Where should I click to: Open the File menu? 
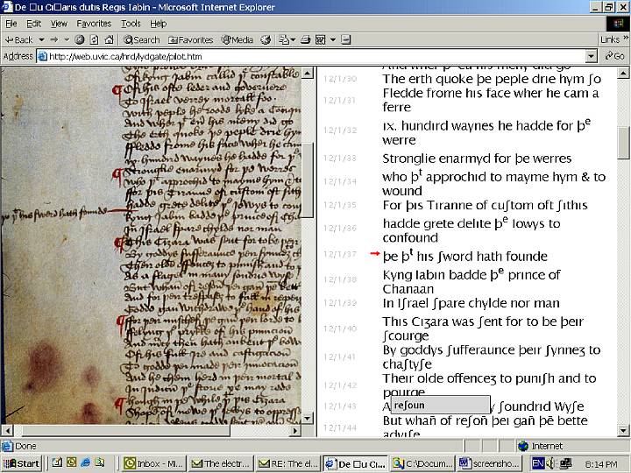(11, 24)
